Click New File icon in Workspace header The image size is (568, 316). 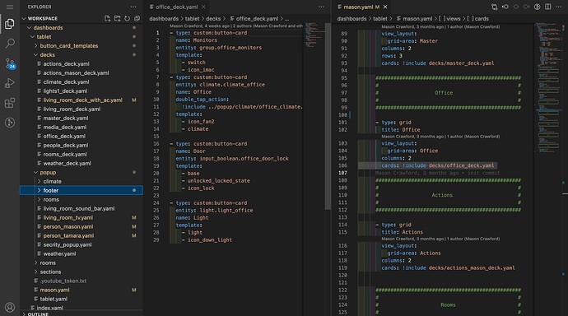click(107, 18)
